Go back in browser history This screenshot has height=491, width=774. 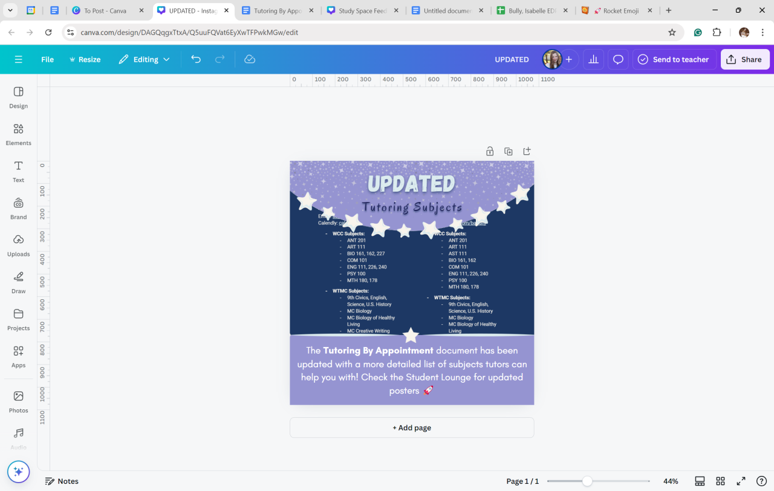11,33
